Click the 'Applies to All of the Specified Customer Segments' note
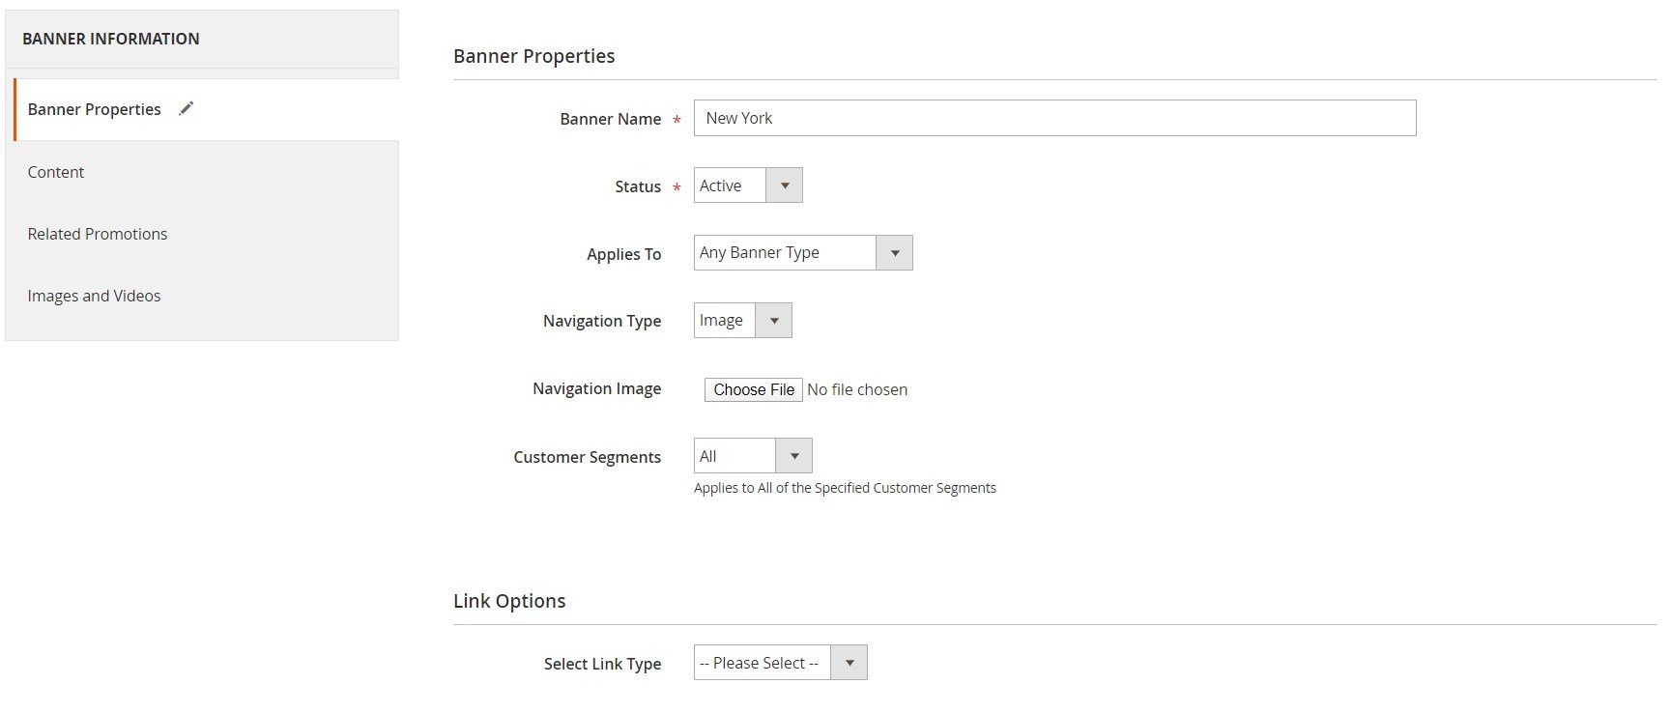Screen dimensions: 1670x713 [x=845, y=488]
